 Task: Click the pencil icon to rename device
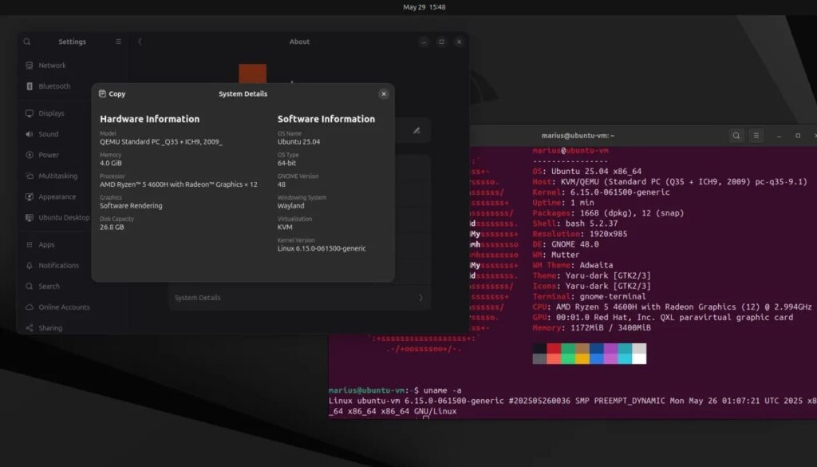[416, 130]
